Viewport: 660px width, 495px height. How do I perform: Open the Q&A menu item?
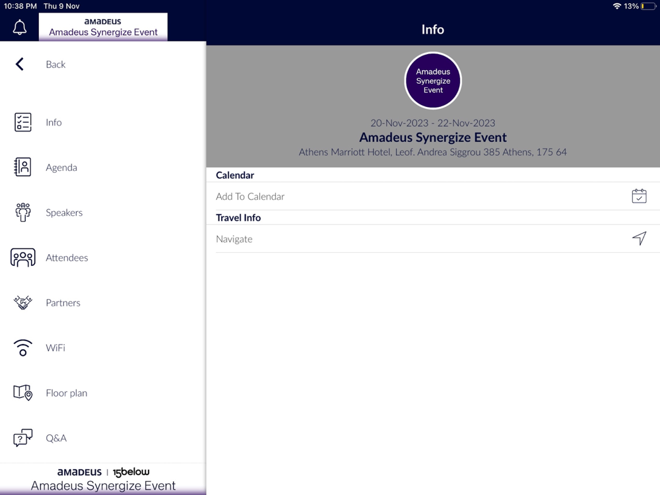56,438
